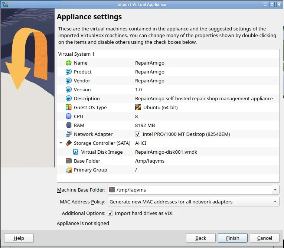Image resolution: width=284 pixels, height=248 pixels.
Task: Click the Primary Group icon
Action: (x=68, y=170)
